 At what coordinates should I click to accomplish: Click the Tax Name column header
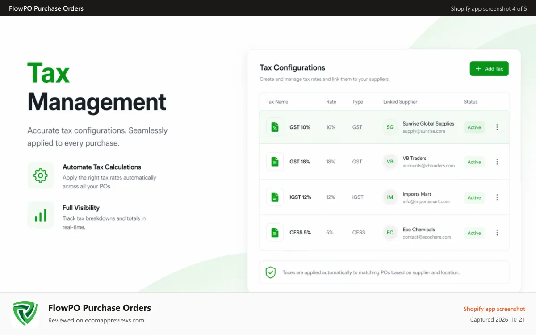[x=277, y=102]
